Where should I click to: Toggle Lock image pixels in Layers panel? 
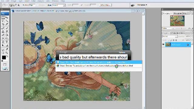point(171,40)
